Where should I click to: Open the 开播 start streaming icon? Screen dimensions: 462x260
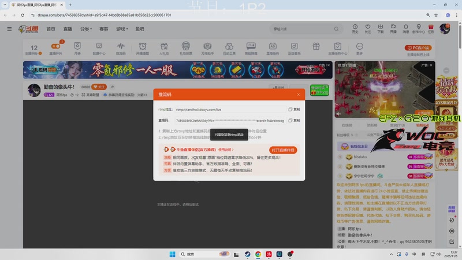[393, 28]
